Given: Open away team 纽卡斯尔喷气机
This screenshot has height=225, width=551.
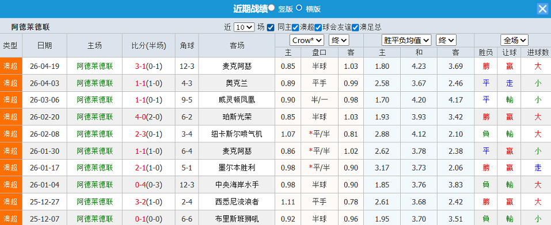Looking at the screenshot, I should tap(237, 134).
